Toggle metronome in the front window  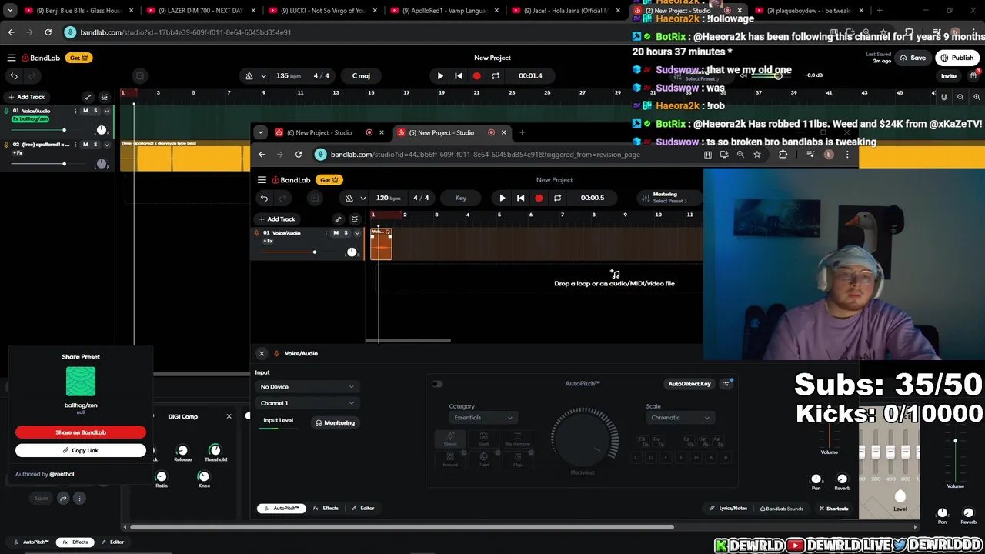click(349, 198)
